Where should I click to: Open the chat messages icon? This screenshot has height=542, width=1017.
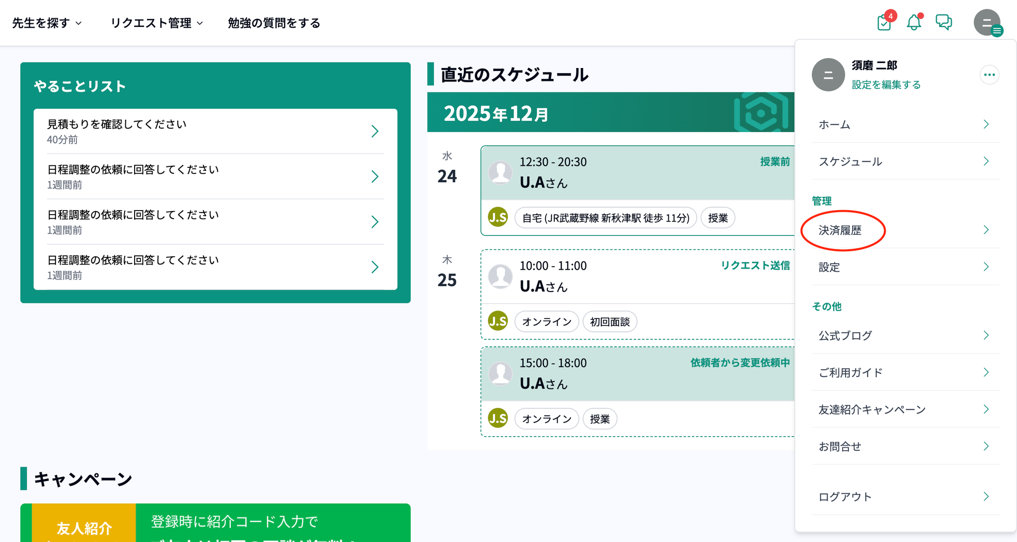[x=944, y=22]
